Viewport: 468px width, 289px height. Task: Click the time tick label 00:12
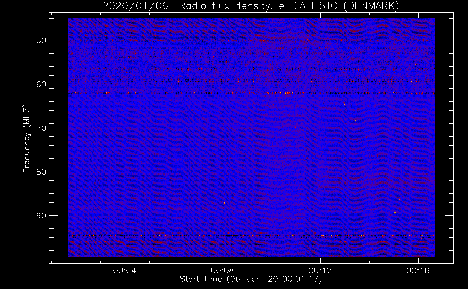(x=320, y=271)
